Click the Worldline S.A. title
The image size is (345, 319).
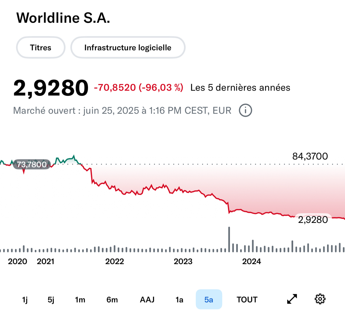coord(63,18)
